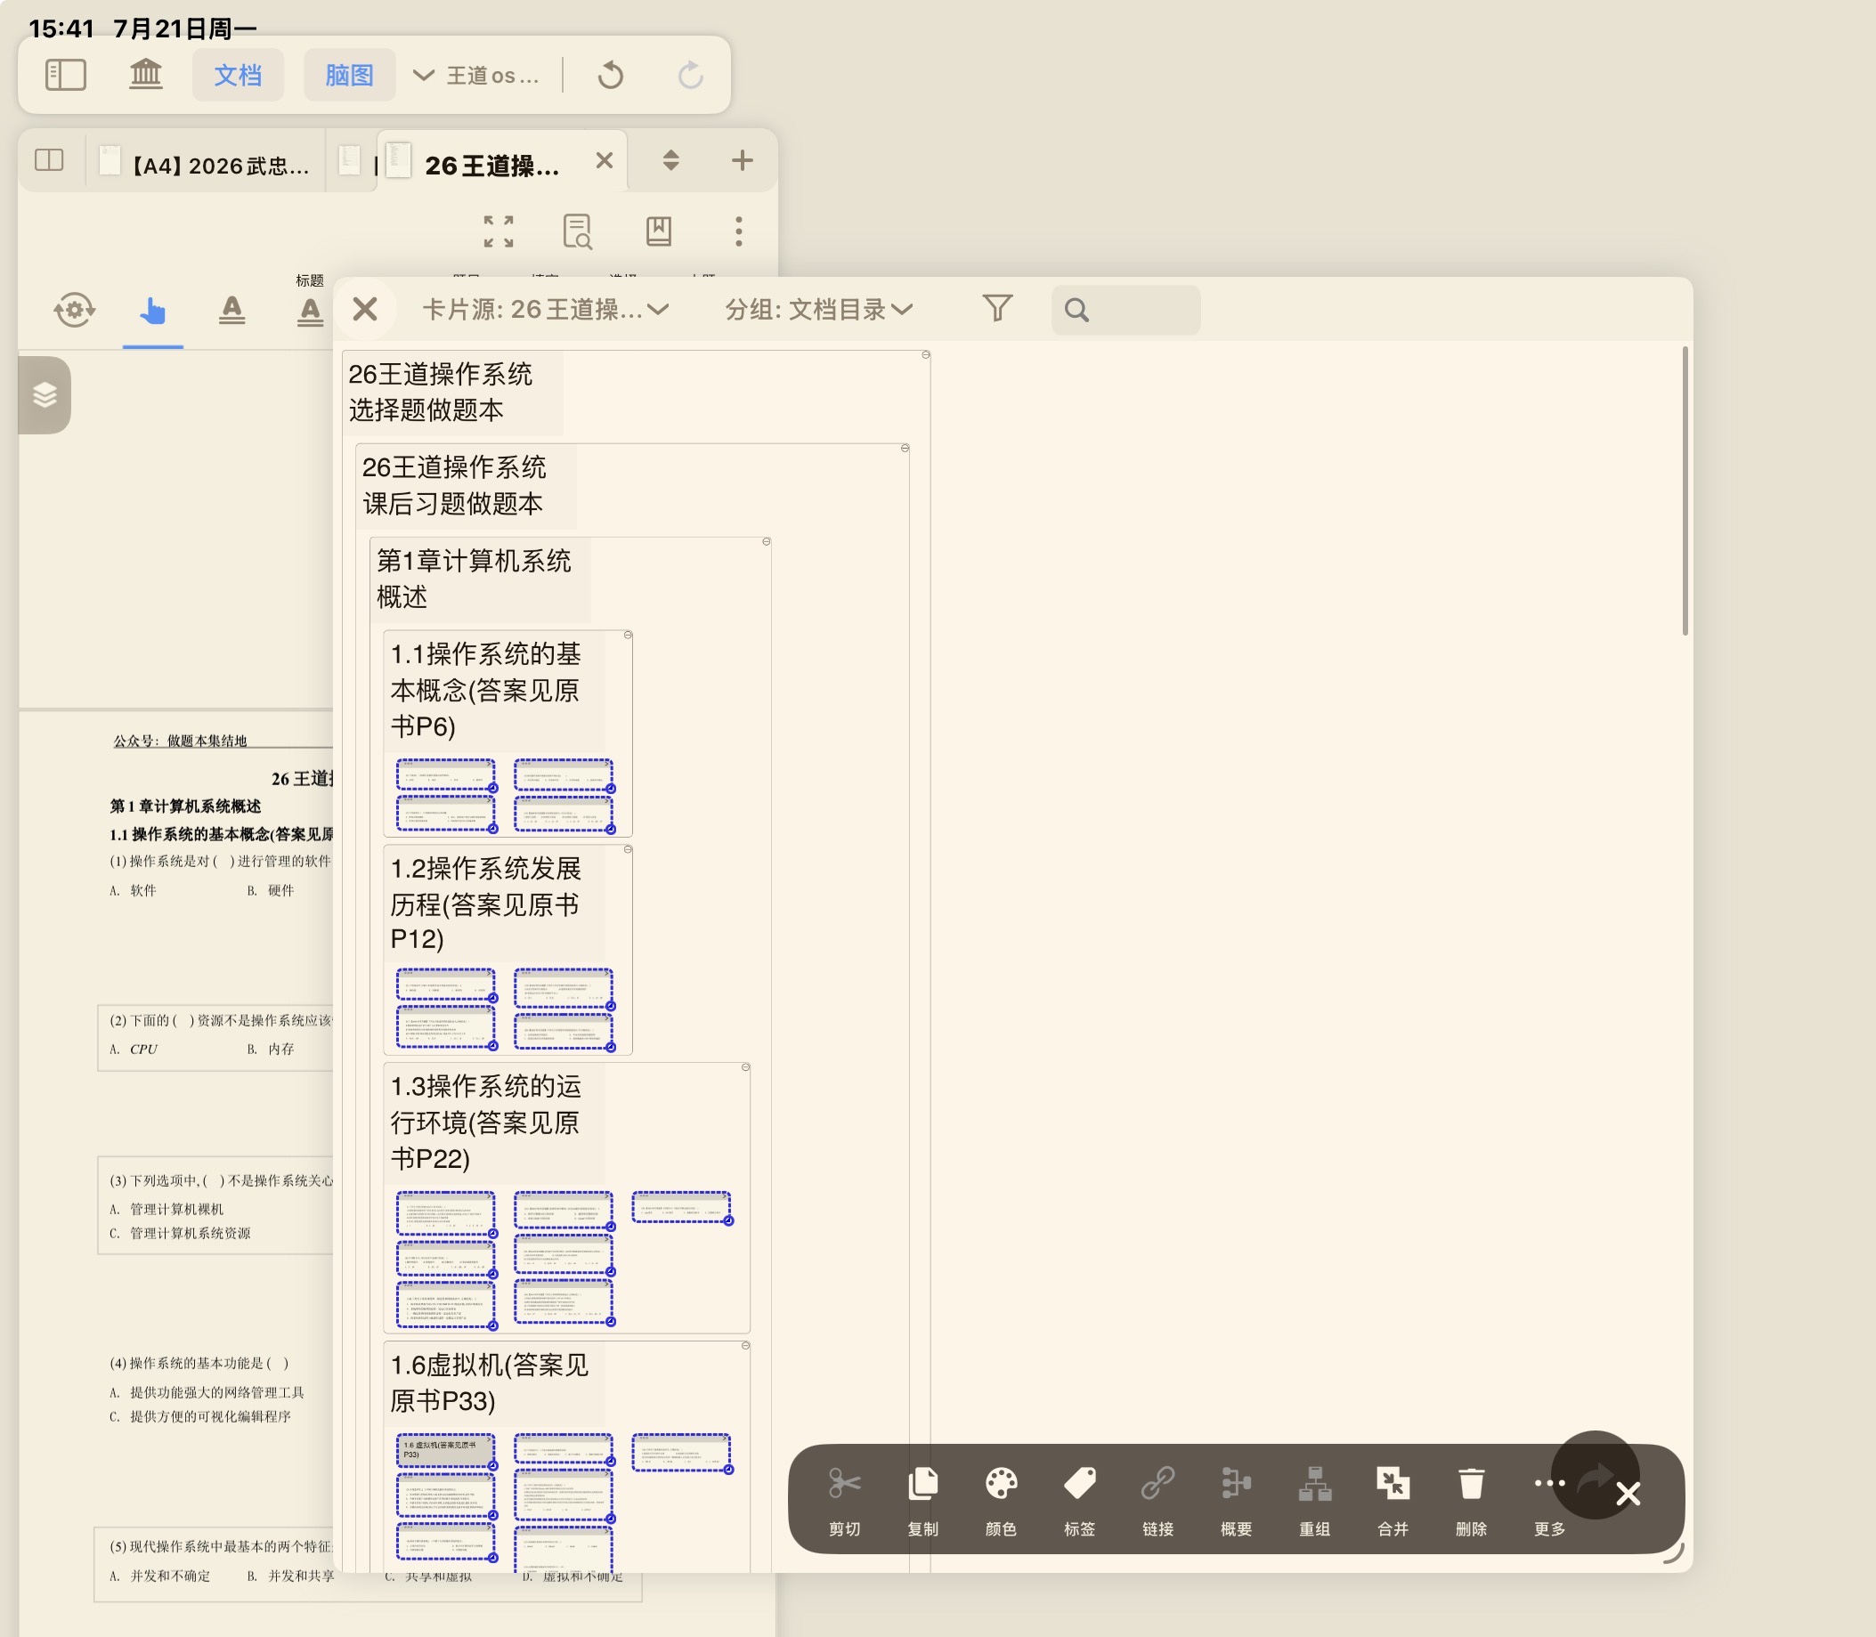Click the trash delete (删除) icon
The image size is (1876, 1637).
[1470, 1485]
